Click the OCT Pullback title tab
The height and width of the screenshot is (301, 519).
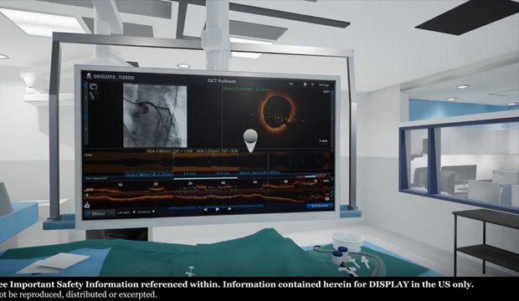click(222, 81)
